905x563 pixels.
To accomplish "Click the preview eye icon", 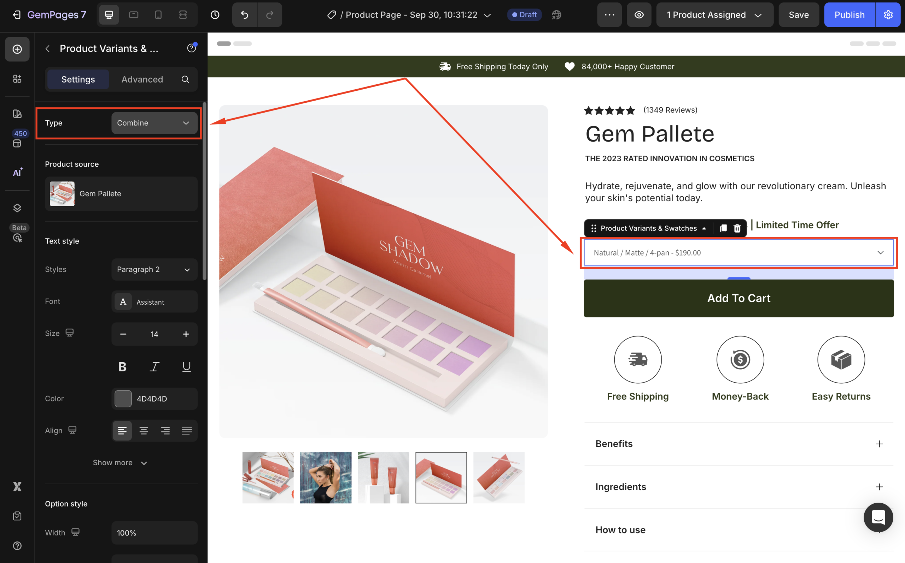I will coord(639,15).
